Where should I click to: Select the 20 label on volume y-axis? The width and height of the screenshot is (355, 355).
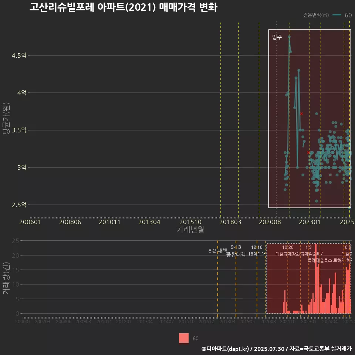tap(16, 256)
